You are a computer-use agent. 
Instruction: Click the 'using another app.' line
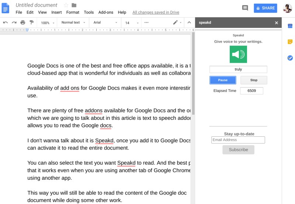(x=50, y=178)
